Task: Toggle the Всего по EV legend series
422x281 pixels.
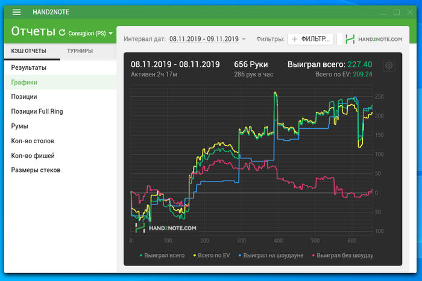Action: (x=212, y=255)
